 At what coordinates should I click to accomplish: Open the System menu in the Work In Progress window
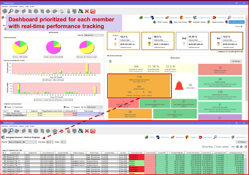click(32, 126)
